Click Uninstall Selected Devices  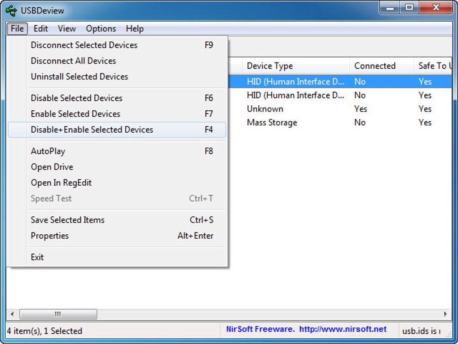click(79, 76)
